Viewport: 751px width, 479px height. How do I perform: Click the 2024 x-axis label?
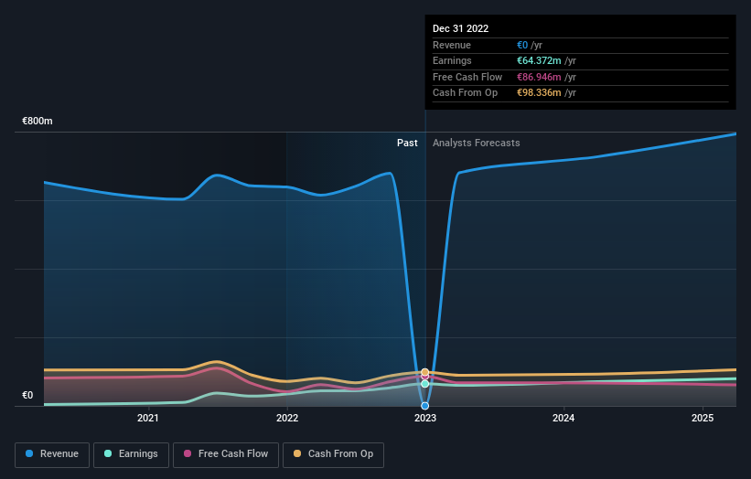tap(563, 418)
